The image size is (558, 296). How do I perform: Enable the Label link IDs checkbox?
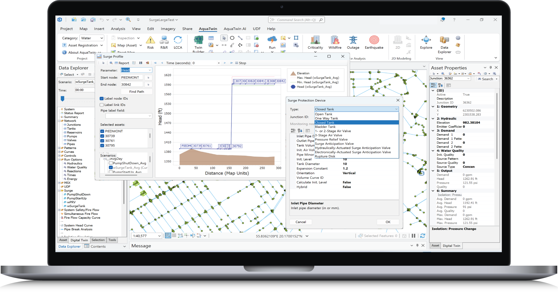102,105
